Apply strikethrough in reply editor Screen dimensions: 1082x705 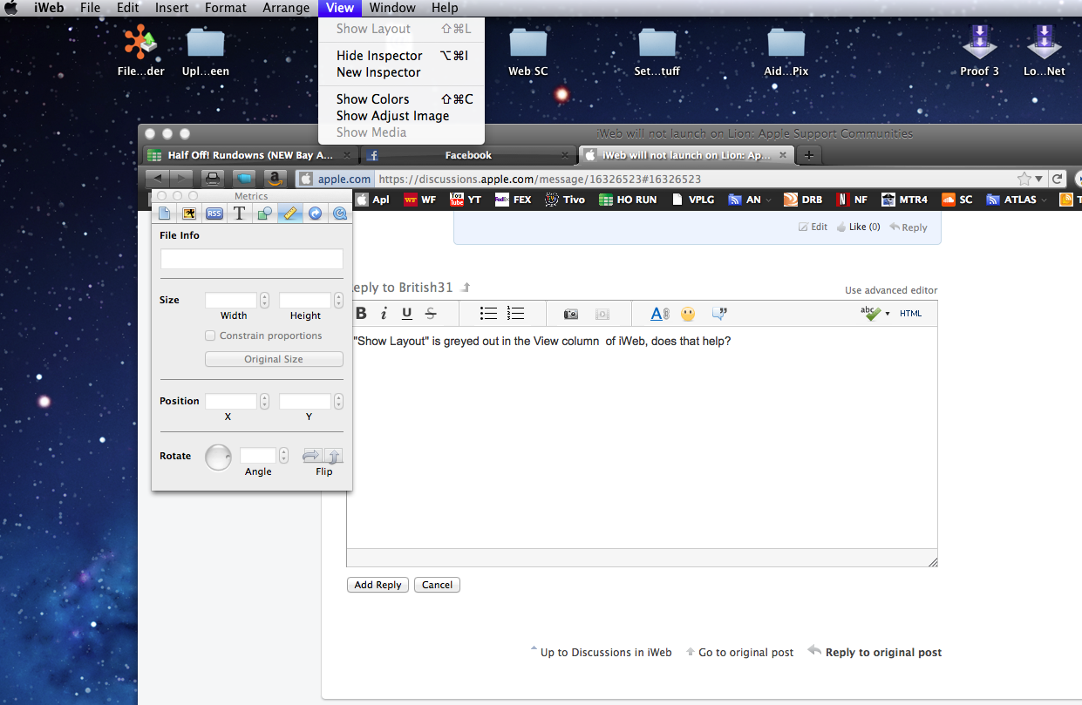point(430,314)
